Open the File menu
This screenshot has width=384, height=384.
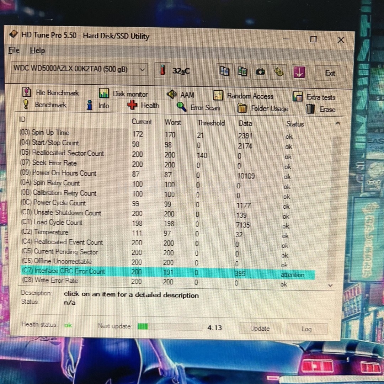14,50
